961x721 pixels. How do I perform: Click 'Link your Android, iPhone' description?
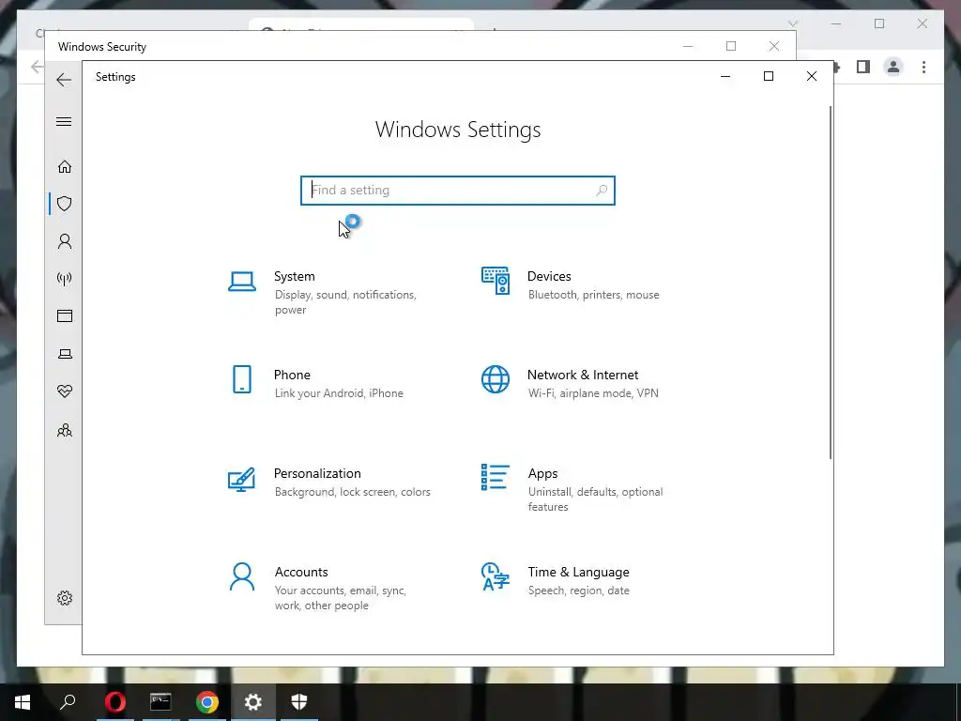(339, 393)
